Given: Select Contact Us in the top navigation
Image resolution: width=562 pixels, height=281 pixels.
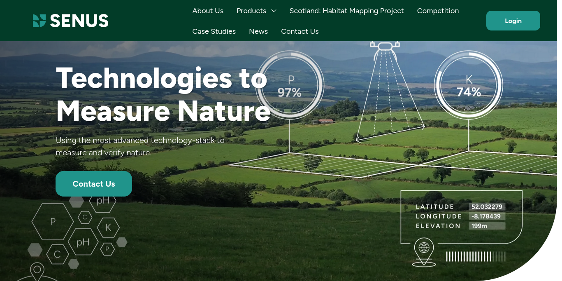Looking at the screenshot, I should [300, 31].
